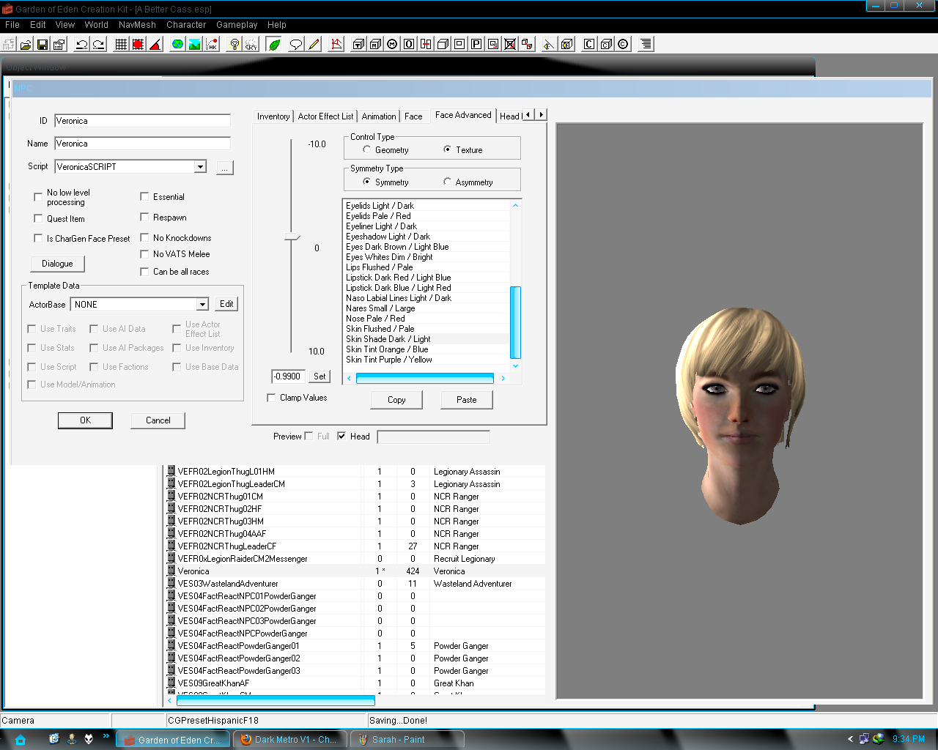Screen dimensions: 938x750
Task: Switch to the Actor Effect List tab
Action: click(x=325, y=116)
